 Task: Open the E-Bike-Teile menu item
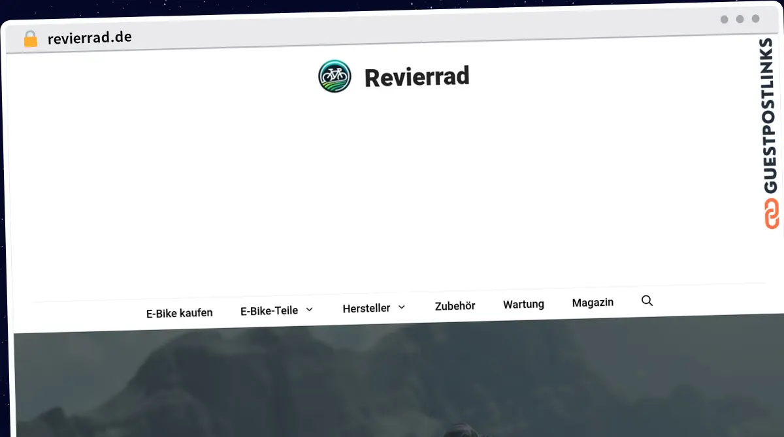tap(269, 311)
